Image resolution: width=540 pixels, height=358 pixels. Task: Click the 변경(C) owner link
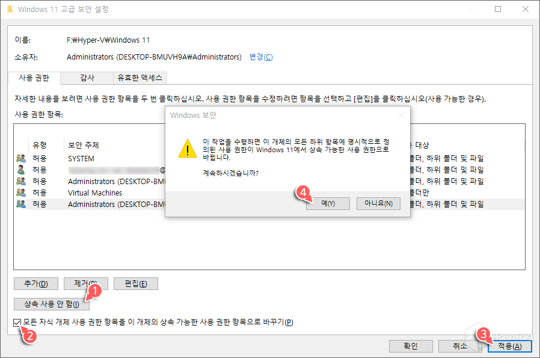pyautogui.click(x=261, y=57)
